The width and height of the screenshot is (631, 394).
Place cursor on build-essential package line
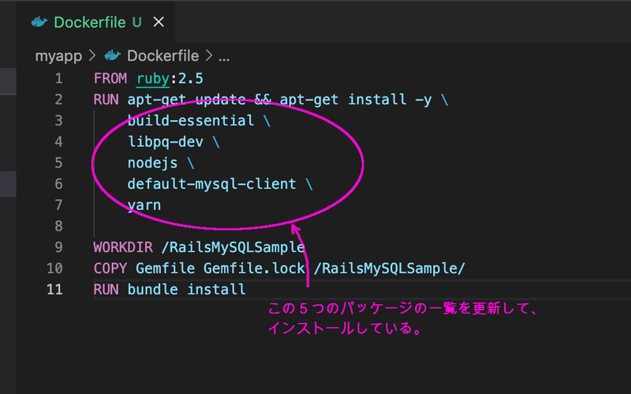(x=191, y=121)
